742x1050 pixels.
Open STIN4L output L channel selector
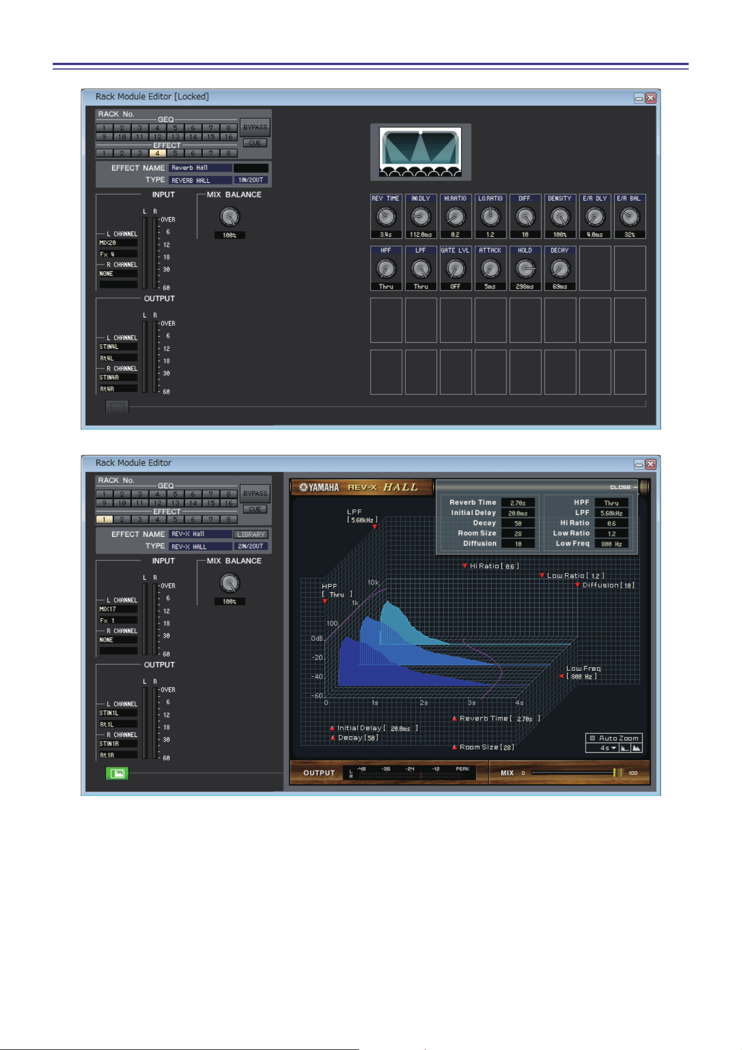coord(118,347)
